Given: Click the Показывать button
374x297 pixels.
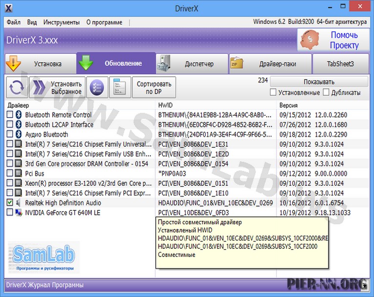Looking at the screenshot, I should (319, 82).
